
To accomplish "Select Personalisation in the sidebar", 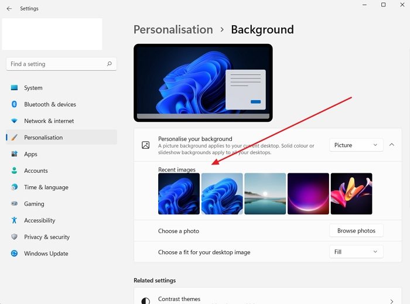I will click(x=61, y=137).
